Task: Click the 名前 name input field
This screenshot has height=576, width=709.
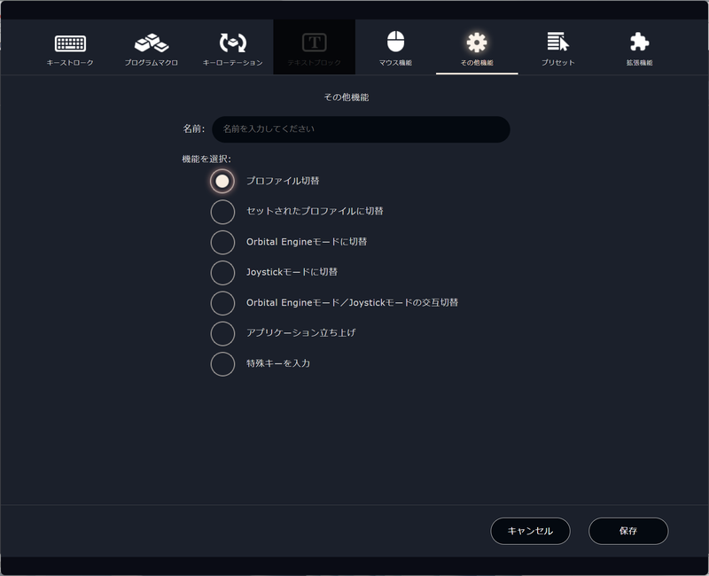Action: (360, 129)
